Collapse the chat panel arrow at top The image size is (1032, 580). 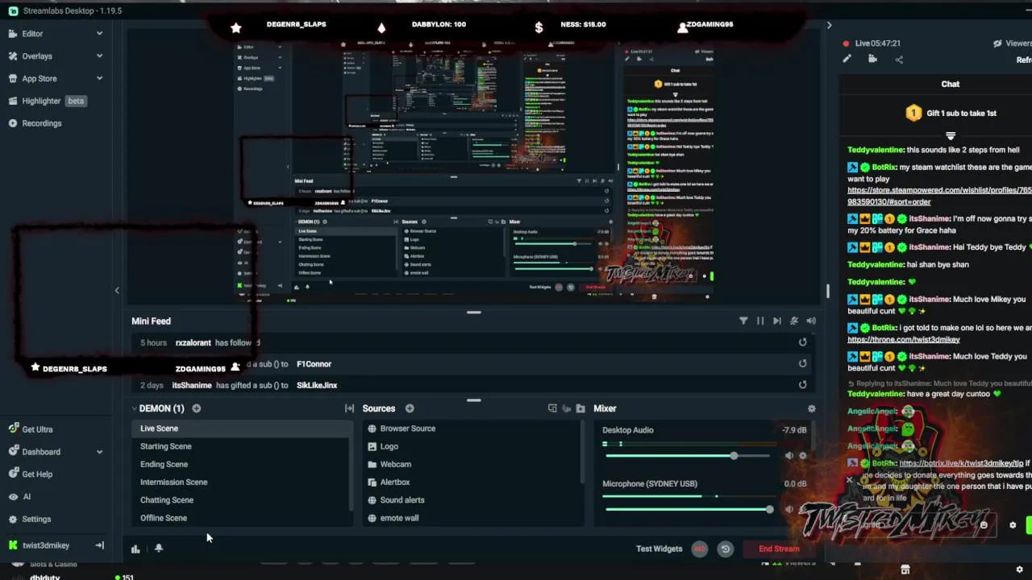(x=829, y=26)
